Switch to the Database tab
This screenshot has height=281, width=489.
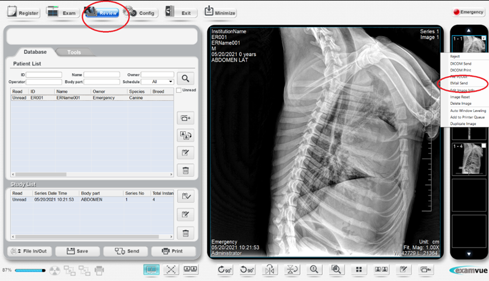tap(35, 52)
